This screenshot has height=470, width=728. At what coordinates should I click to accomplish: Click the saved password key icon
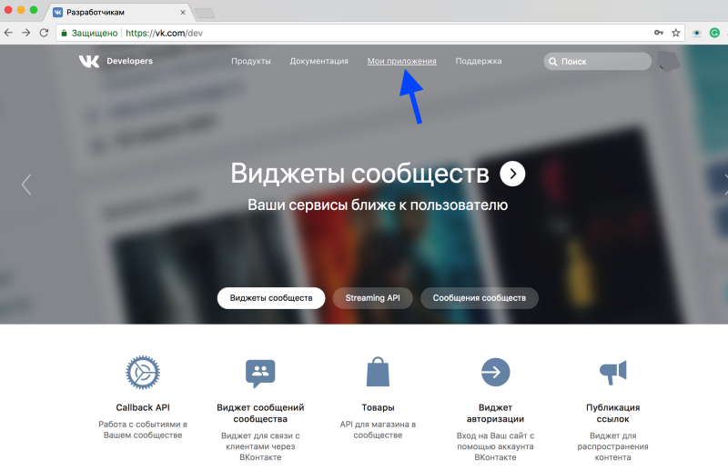pyautogui.click(x=658, y=33)
